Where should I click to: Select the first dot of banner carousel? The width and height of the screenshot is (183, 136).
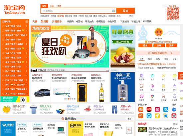(65, 64)
